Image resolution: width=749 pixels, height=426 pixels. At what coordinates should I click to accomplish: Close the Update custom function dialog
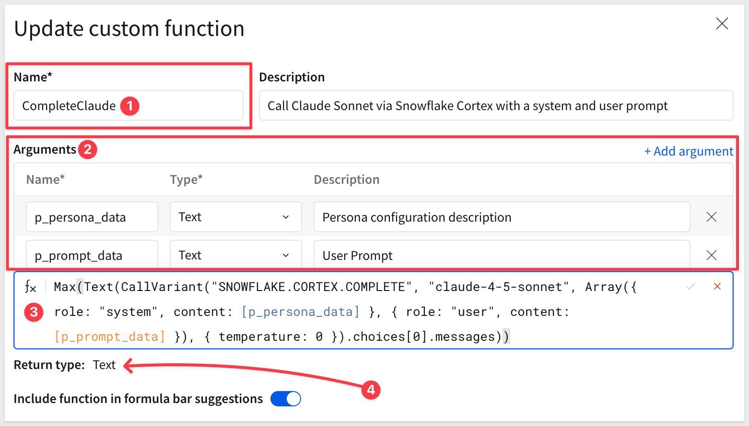(722, 23)
